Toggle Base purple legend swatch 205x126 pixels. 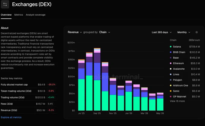(x=171, y=58)
